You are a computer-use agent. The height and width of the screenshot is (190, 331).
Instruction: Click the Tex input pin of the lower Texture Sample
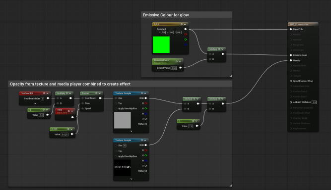pyautogui.click(x=116, y=151)
